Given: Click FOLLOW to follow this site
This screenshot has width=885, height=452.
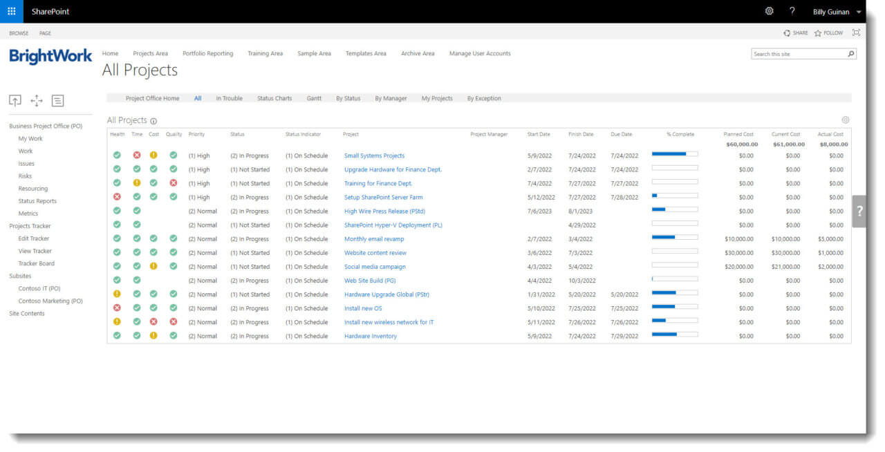Looking at the screenshot, I should (828, 32).
